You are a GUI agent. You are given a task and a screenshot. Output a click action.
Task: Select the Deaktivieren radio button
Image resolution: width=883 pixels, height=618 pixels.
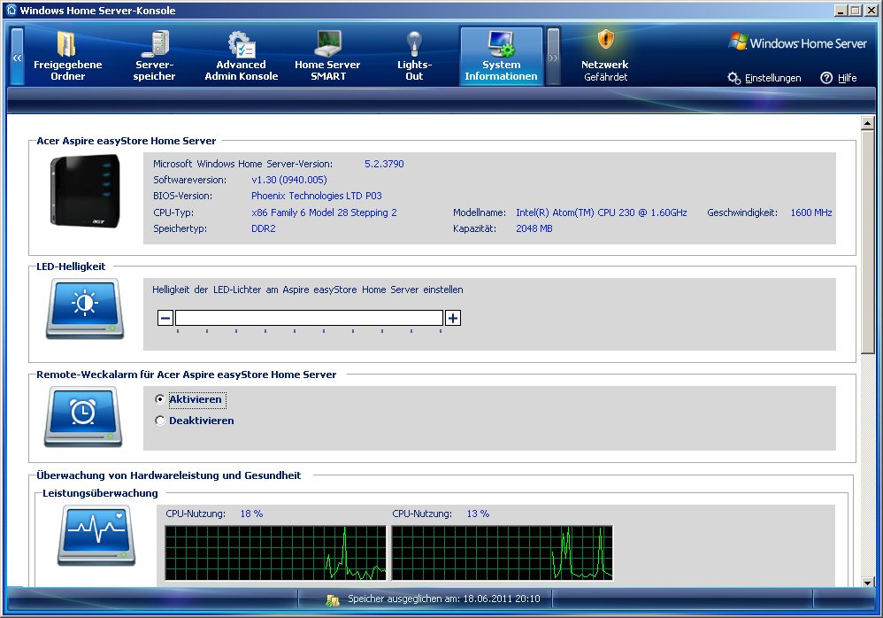pos(160,421)
